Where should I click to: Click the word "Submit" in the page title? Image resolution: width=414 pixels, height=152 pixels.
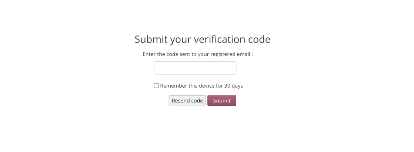click(x=151, y=39)
